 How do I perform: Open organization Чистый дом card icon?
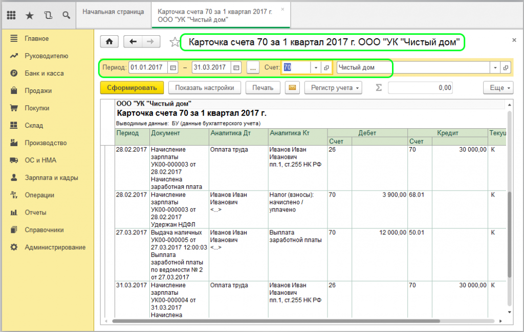pos(506,67)
